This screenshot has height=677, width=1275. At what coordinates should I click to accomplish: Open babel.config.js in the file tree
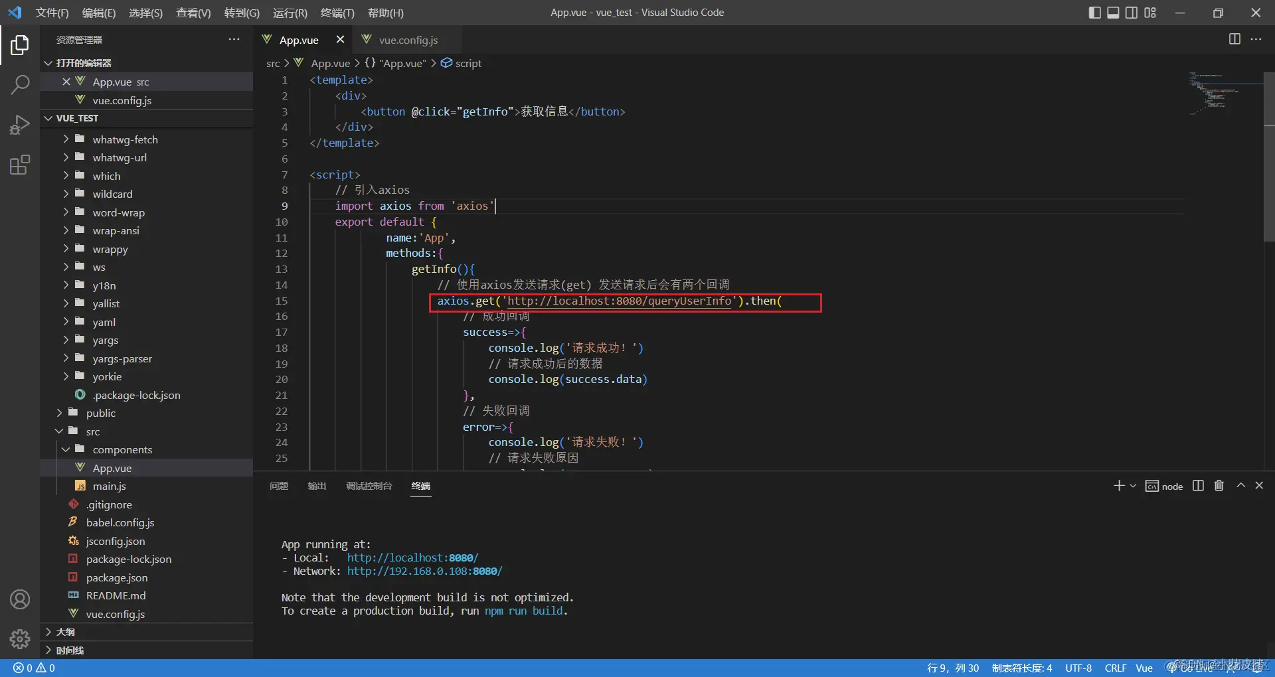[146, 522]
